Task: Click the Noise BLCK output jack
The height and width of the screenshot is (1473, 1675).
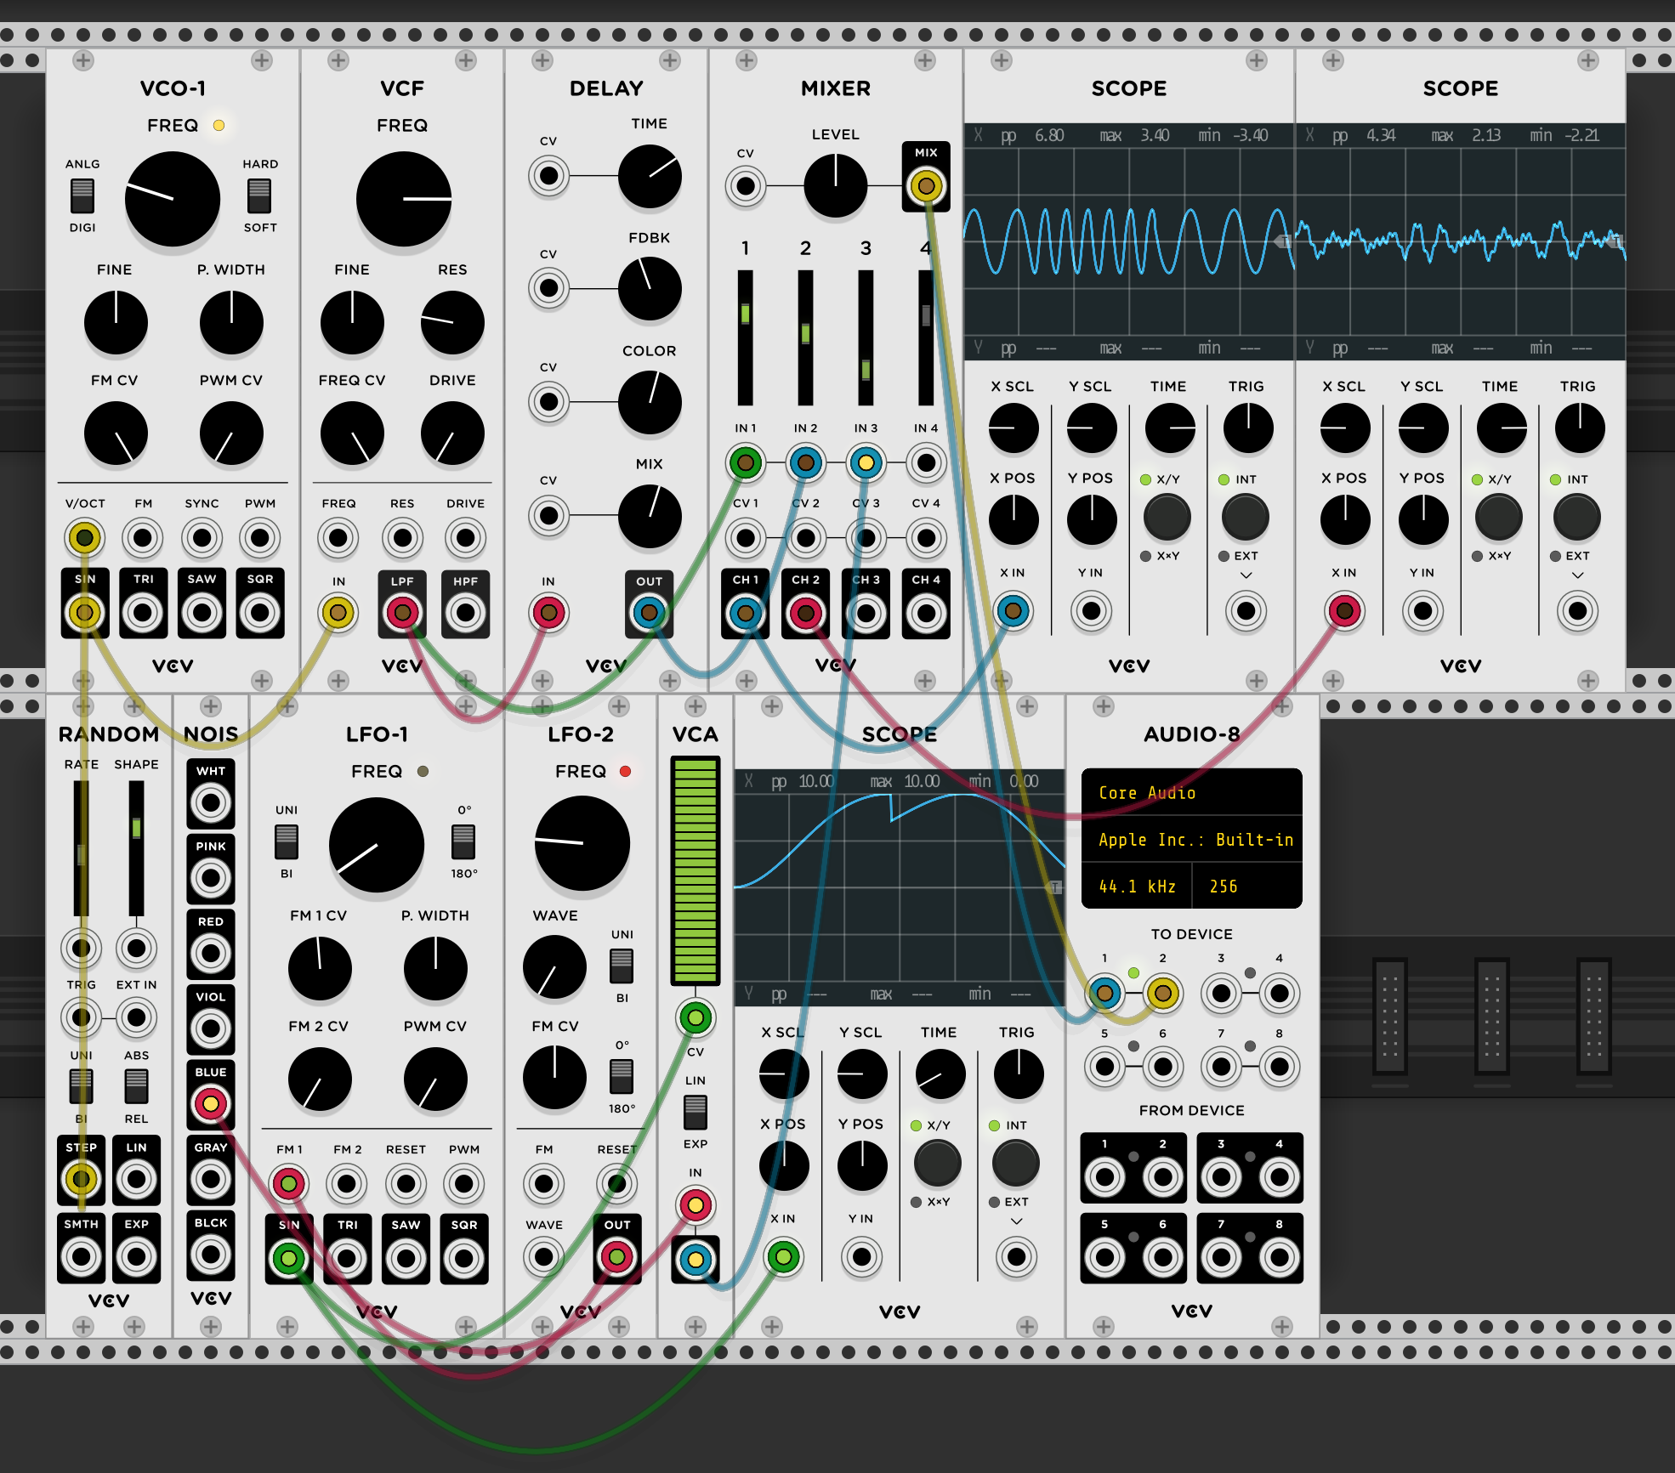Action: [x=211, y=1255]
